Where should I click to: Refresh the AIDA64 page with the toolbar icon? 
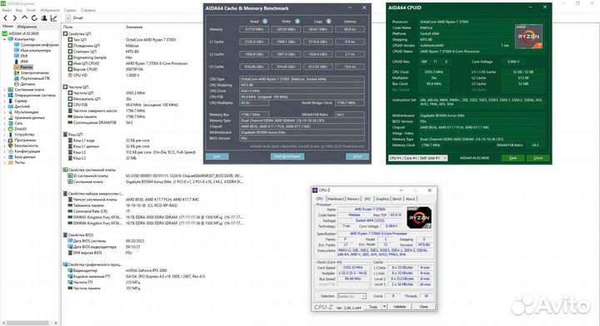(x=34, y=18)
